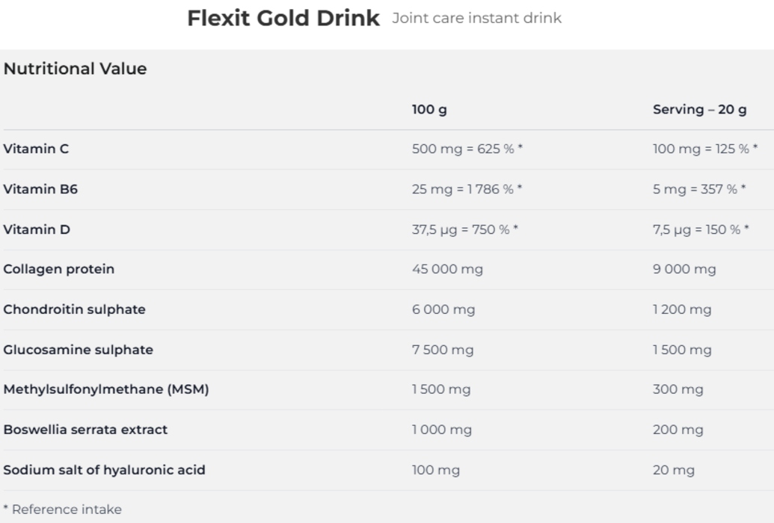Screen dimensions: 774x523
Task: Click the Glucosamine sulphate row label
Action: 78,350
